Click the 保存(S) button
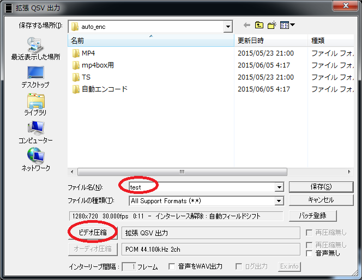This screenshot has width=362, height=280. [321, 187]
